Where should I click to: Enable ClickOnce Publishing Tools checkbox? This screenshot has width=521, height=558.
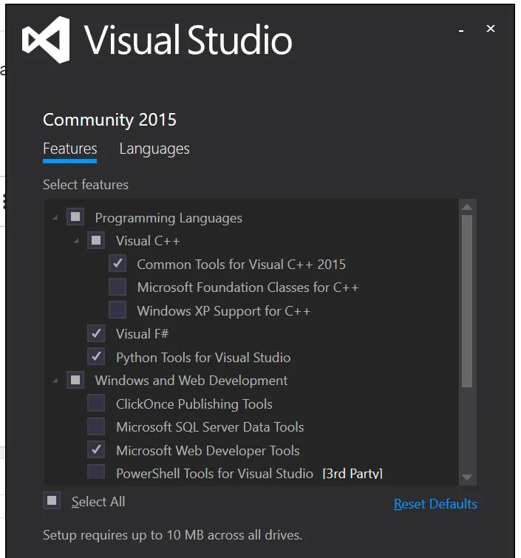96,404
